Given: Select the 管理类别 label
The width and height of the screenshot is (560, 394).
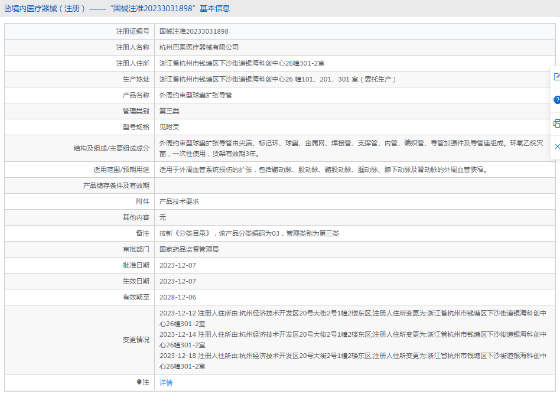Looking at the screenshot, I should tap(136, 112).
